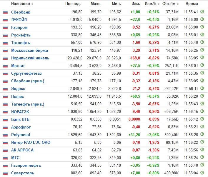Open the Полюс stock link
The width and height of the screenshot is (208, 177).
18,96
